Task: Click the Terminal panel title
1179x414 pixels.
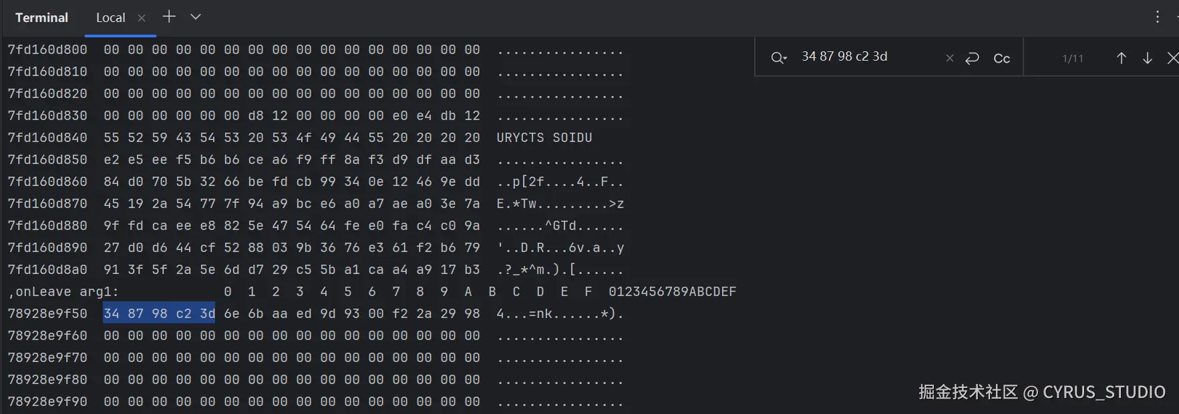Action: pos(41,18)
